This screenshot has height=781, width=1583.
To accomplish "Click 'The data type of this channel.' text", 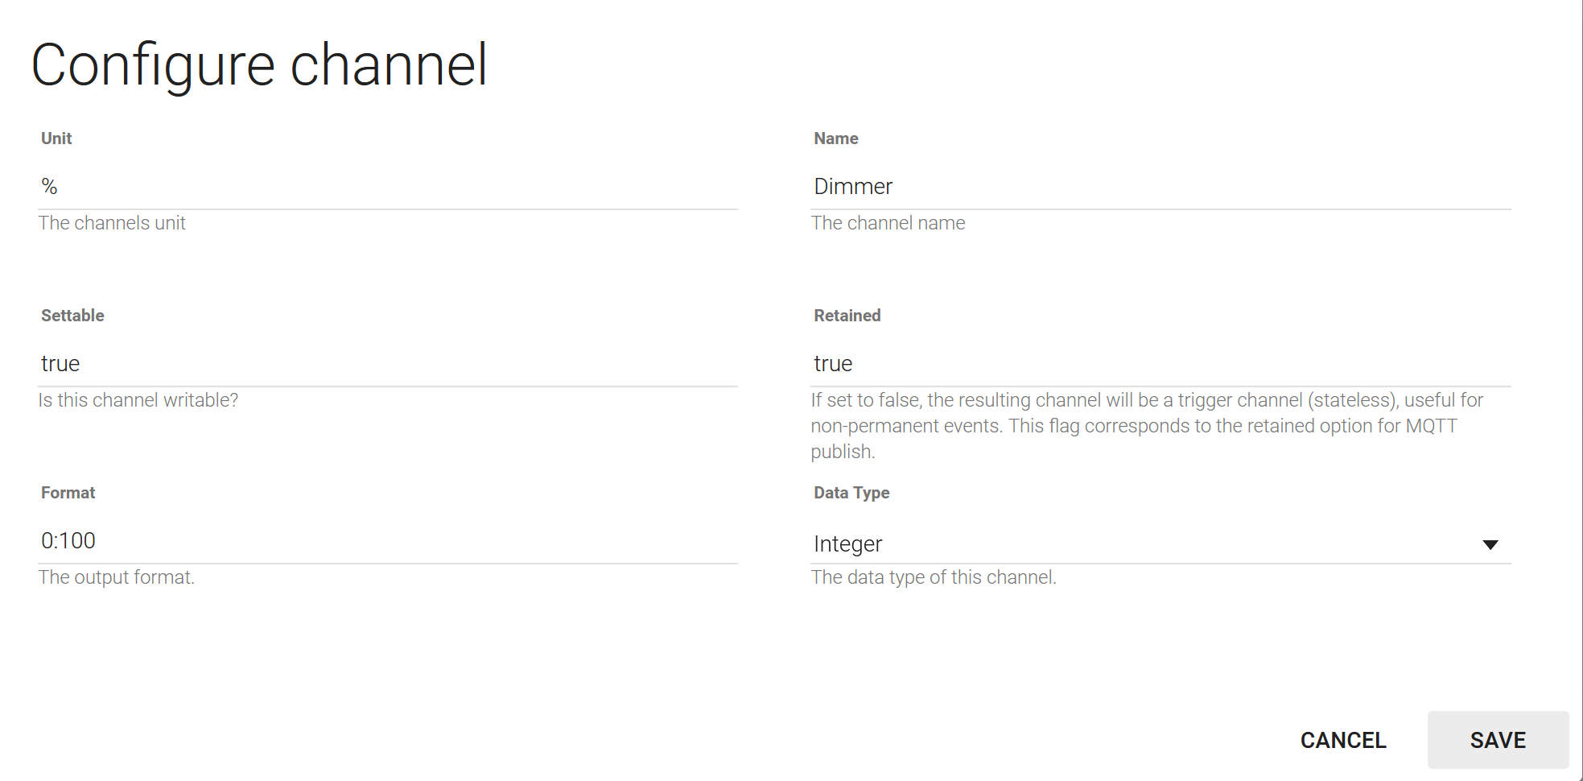I will [933, 577].
